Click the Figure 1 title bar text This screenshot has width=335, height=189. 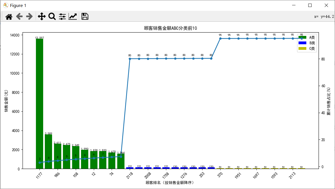18,5
